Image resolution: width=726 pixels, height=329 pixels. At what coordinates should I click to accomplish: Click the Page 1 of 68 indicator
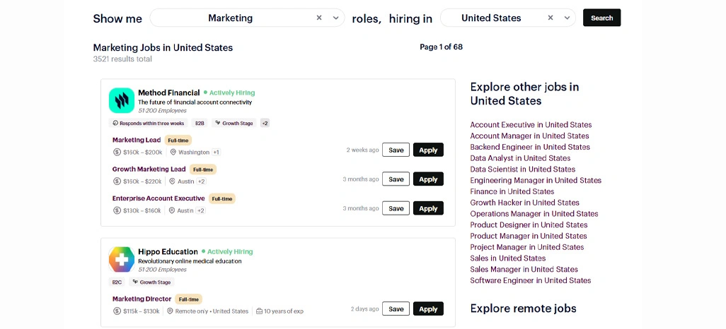click(442, 47)
